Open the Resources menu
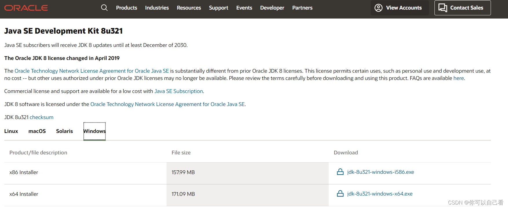The image size is (508, 208). click(x=189, y=8)
